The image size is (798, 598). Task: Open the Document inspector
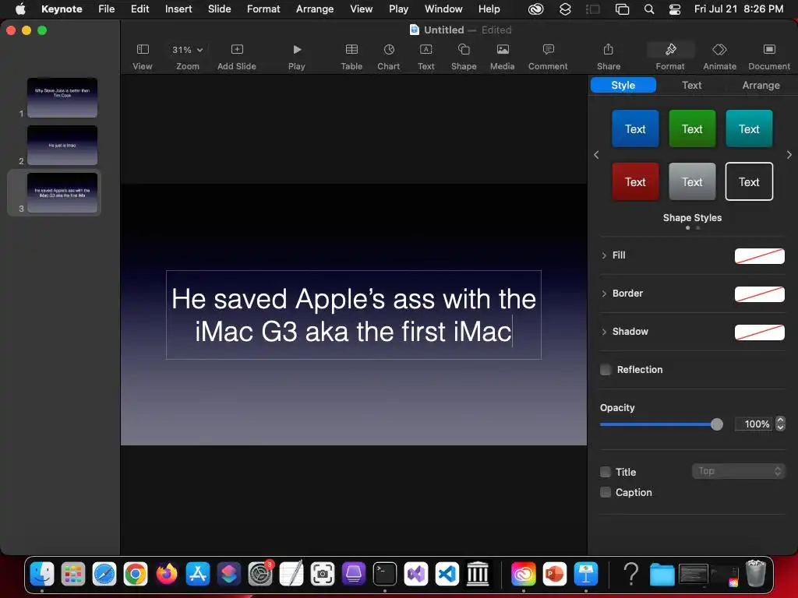(x=769, y=49)
